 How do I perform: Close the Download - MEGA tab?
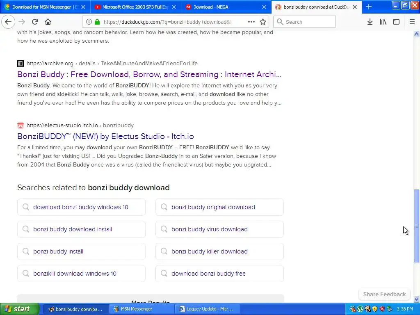[x=264, y=7]
